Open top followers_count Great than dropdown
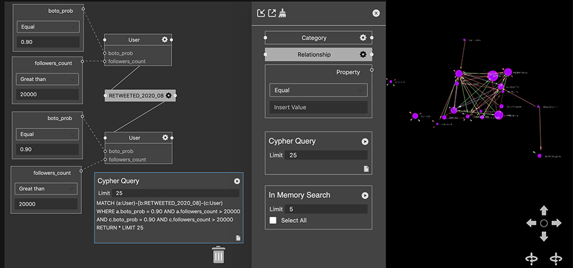Image resolution: width=573 pixels, height=268 pixels. coord(47,79)
